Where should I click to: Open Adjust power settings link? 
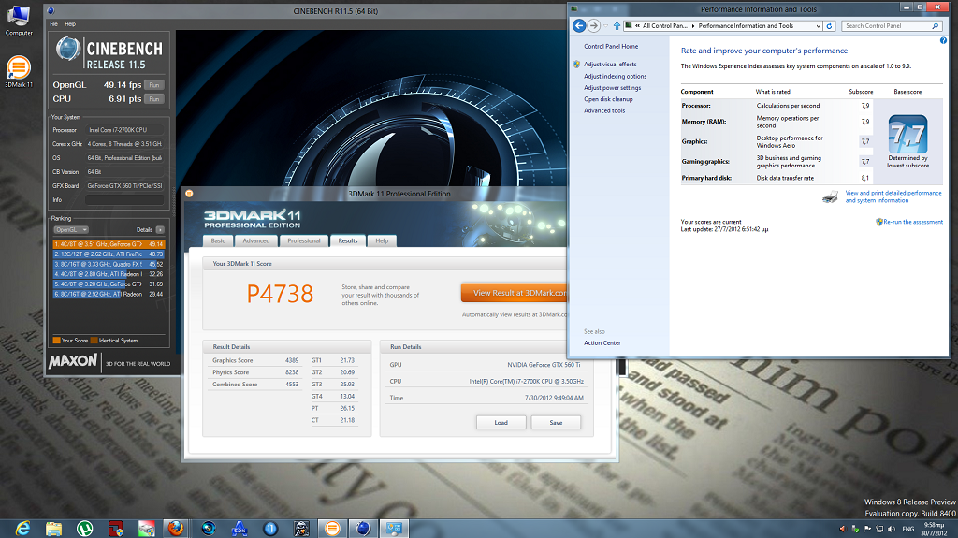612,88
